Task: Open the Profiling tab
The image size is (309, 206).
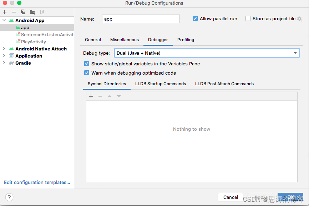Action: click(186, 40)
